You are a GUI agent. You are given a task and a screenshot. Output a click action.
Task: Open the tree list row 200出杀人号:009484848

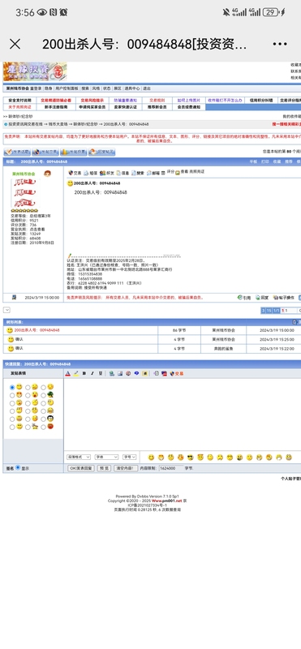(x=37, y=330)
